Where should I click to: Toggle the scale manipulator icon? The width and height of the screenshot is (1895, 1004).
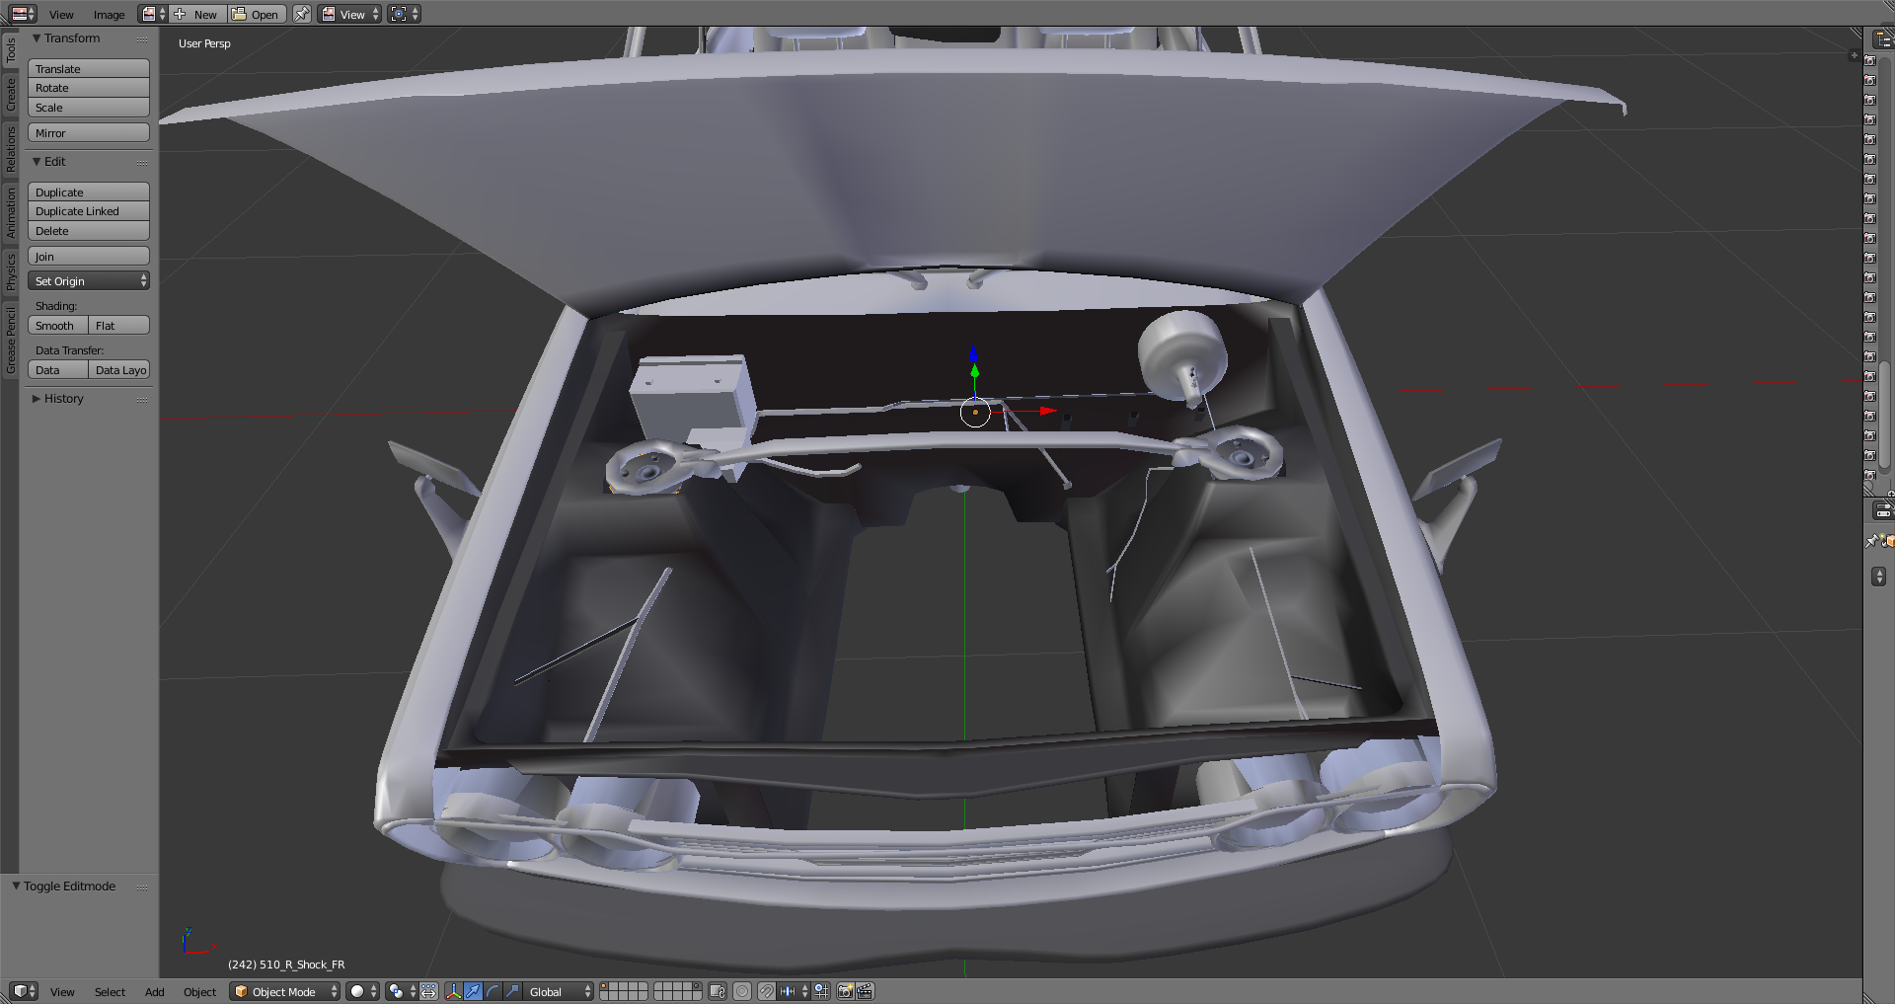512,991
